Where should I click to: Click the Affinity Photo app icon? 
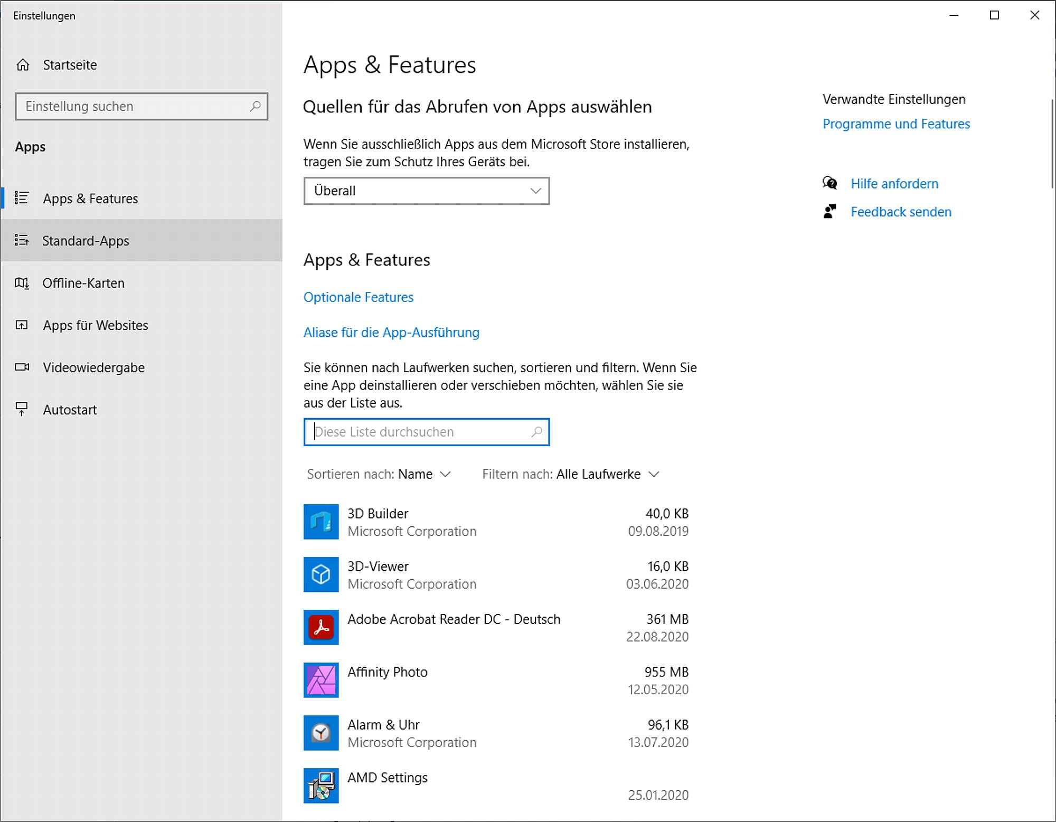[321, 680]
